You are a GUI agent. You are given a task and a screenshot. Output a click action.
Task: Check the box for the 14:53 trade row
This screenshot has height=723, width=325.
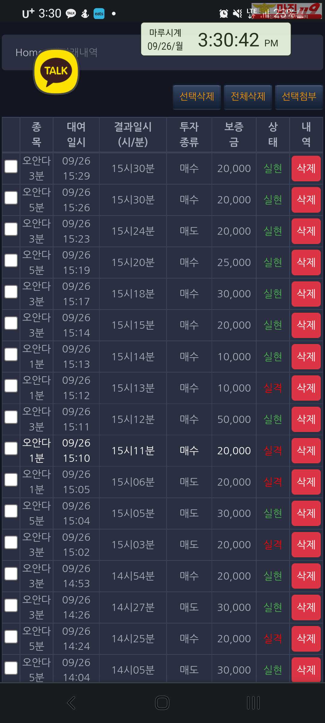click(x=11, y=574)
